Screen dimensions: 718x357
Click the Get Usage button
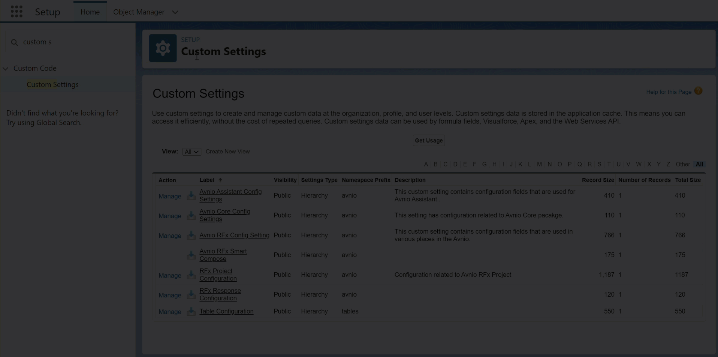(429, 141)
